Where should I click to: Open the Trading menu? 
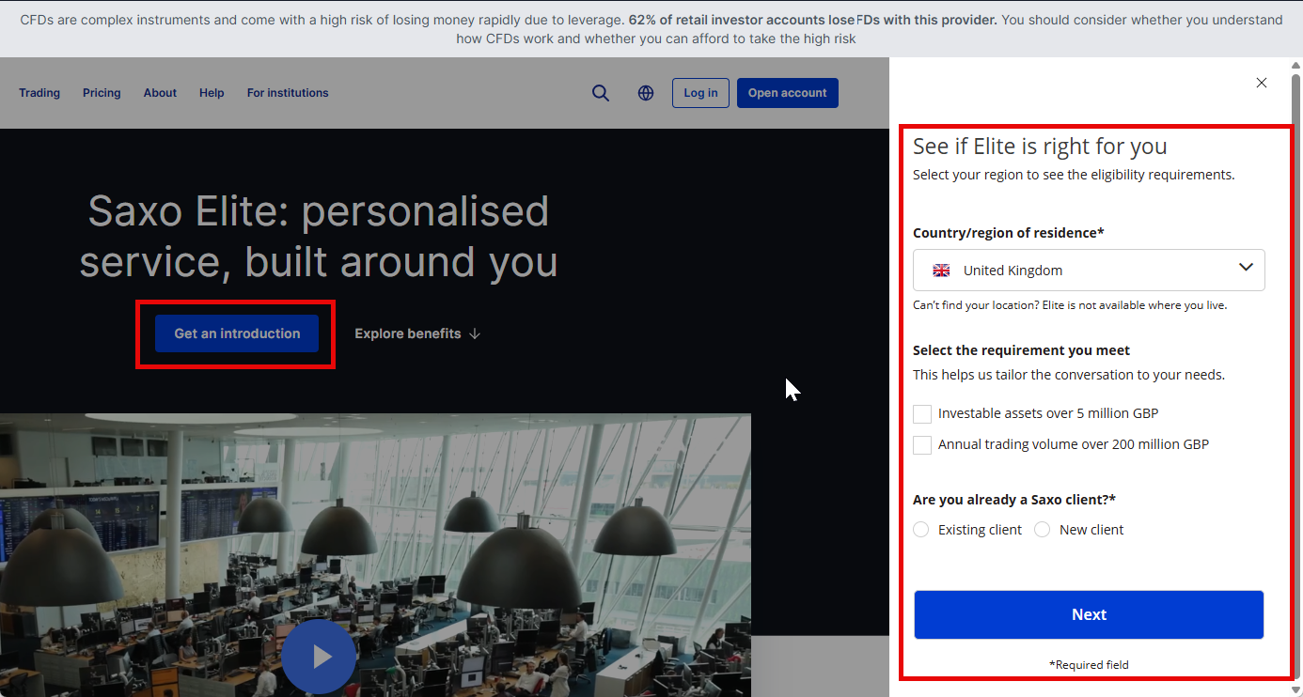[x=39, y=93]
